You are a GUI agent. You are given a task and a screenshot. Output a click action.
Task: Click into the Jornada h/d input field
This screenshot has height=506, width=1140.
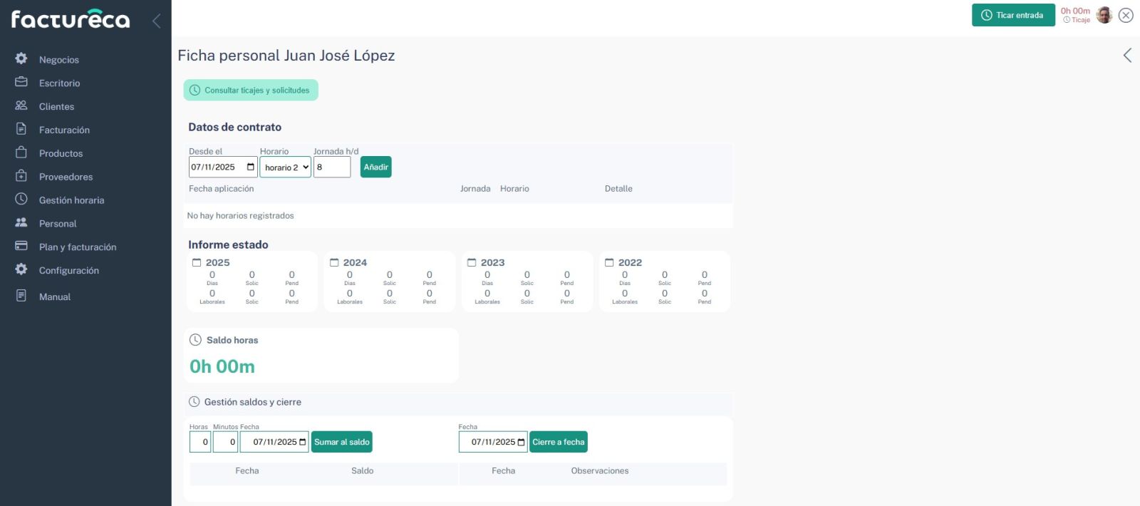tap(332, 167)
